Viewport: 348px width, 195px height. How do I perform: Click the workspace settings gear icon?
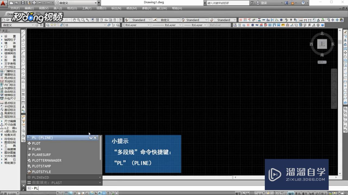(x=37, y=25)
